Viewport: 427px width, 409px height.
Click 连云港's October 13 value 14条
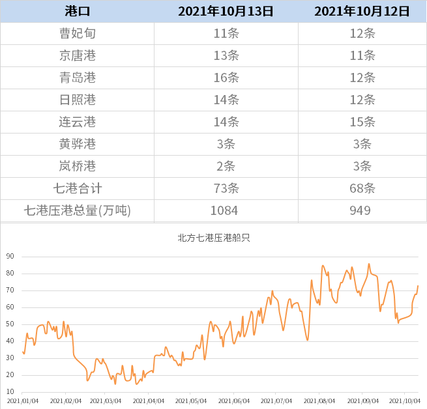tap(226, 122)
